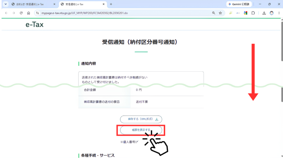Click the yellow-green extension icon
The width and height of the screenshot is (283, 158).
point(231,13)
